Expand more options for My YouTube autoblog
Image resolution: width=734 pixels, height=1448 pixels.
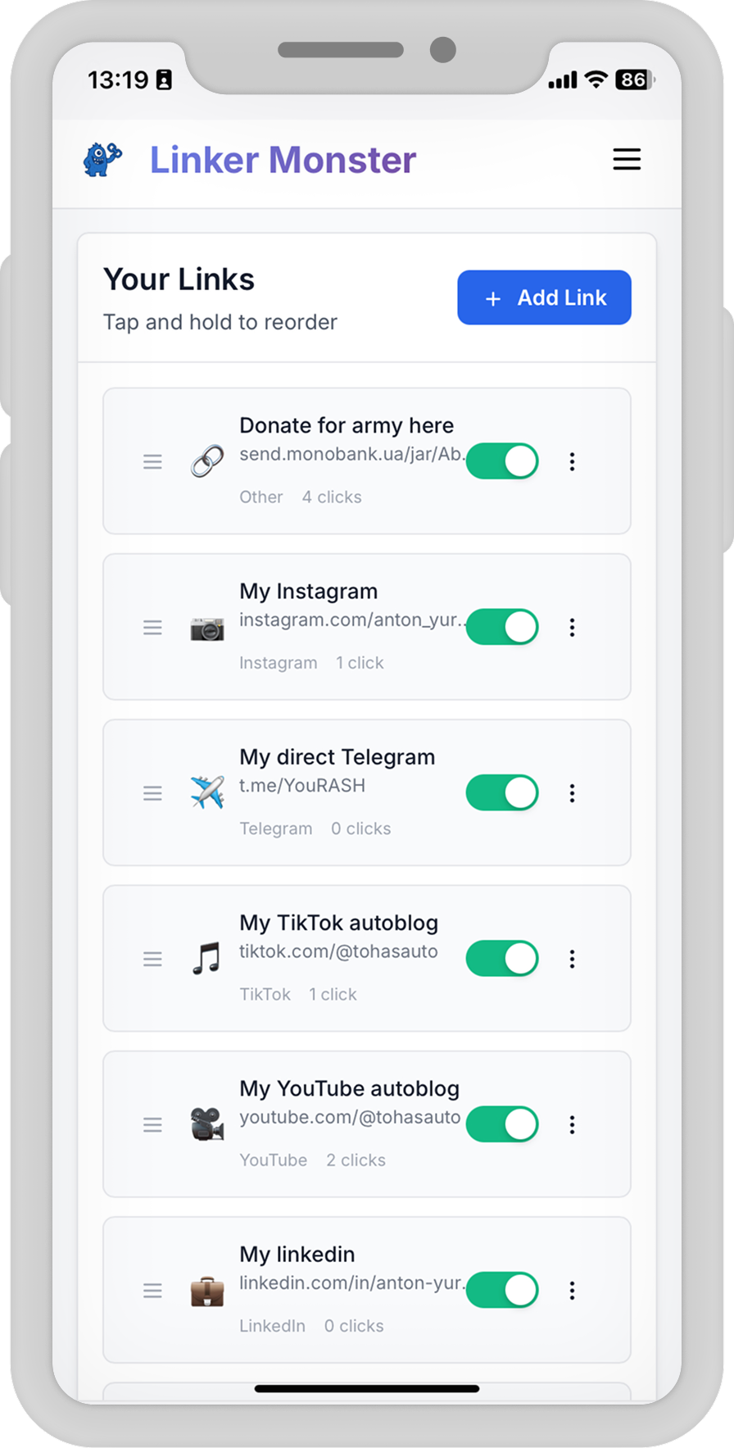pos(572,1124)
